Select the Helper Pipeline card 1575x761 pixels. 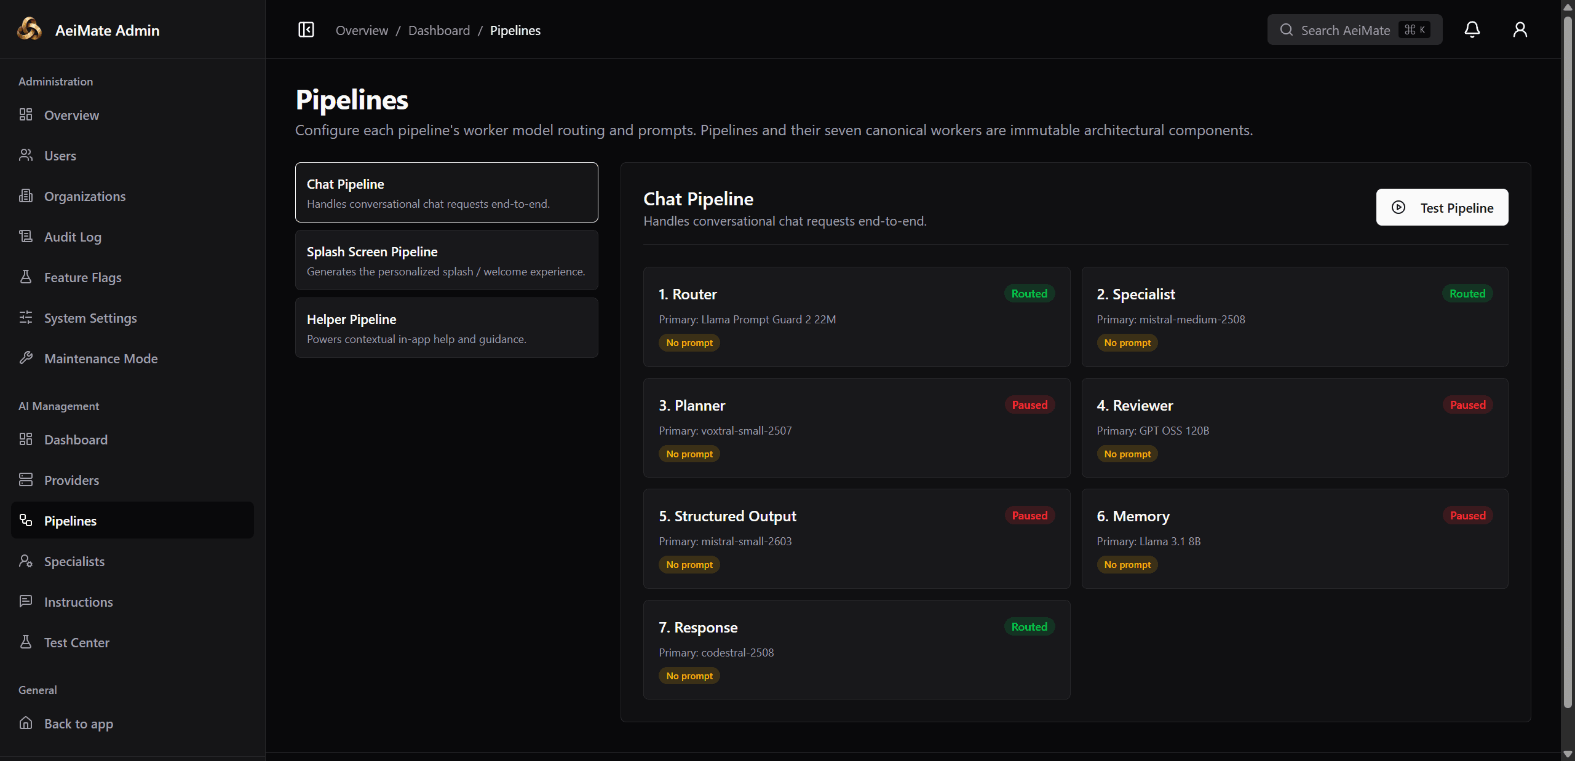pyautogui.click(x=446, y=328)
